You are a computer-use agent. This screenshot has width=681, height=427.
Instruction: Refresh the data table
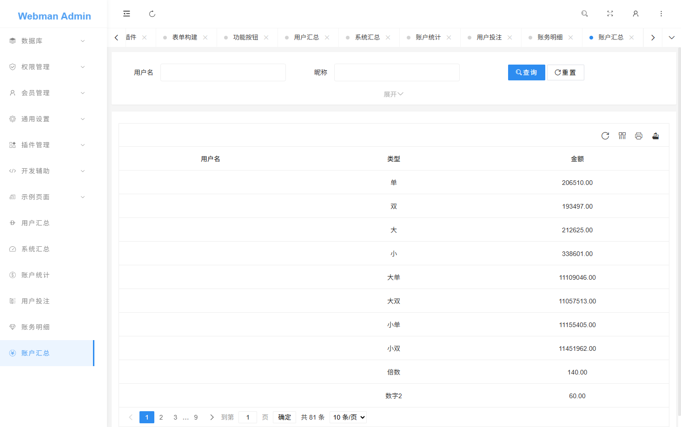pos(605,136)
